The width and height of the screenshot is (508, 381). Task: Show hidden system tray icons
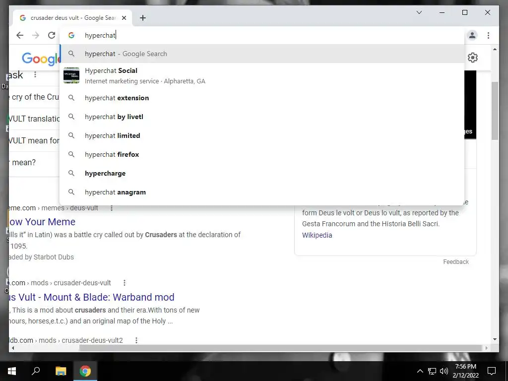(x=420, y=371)
